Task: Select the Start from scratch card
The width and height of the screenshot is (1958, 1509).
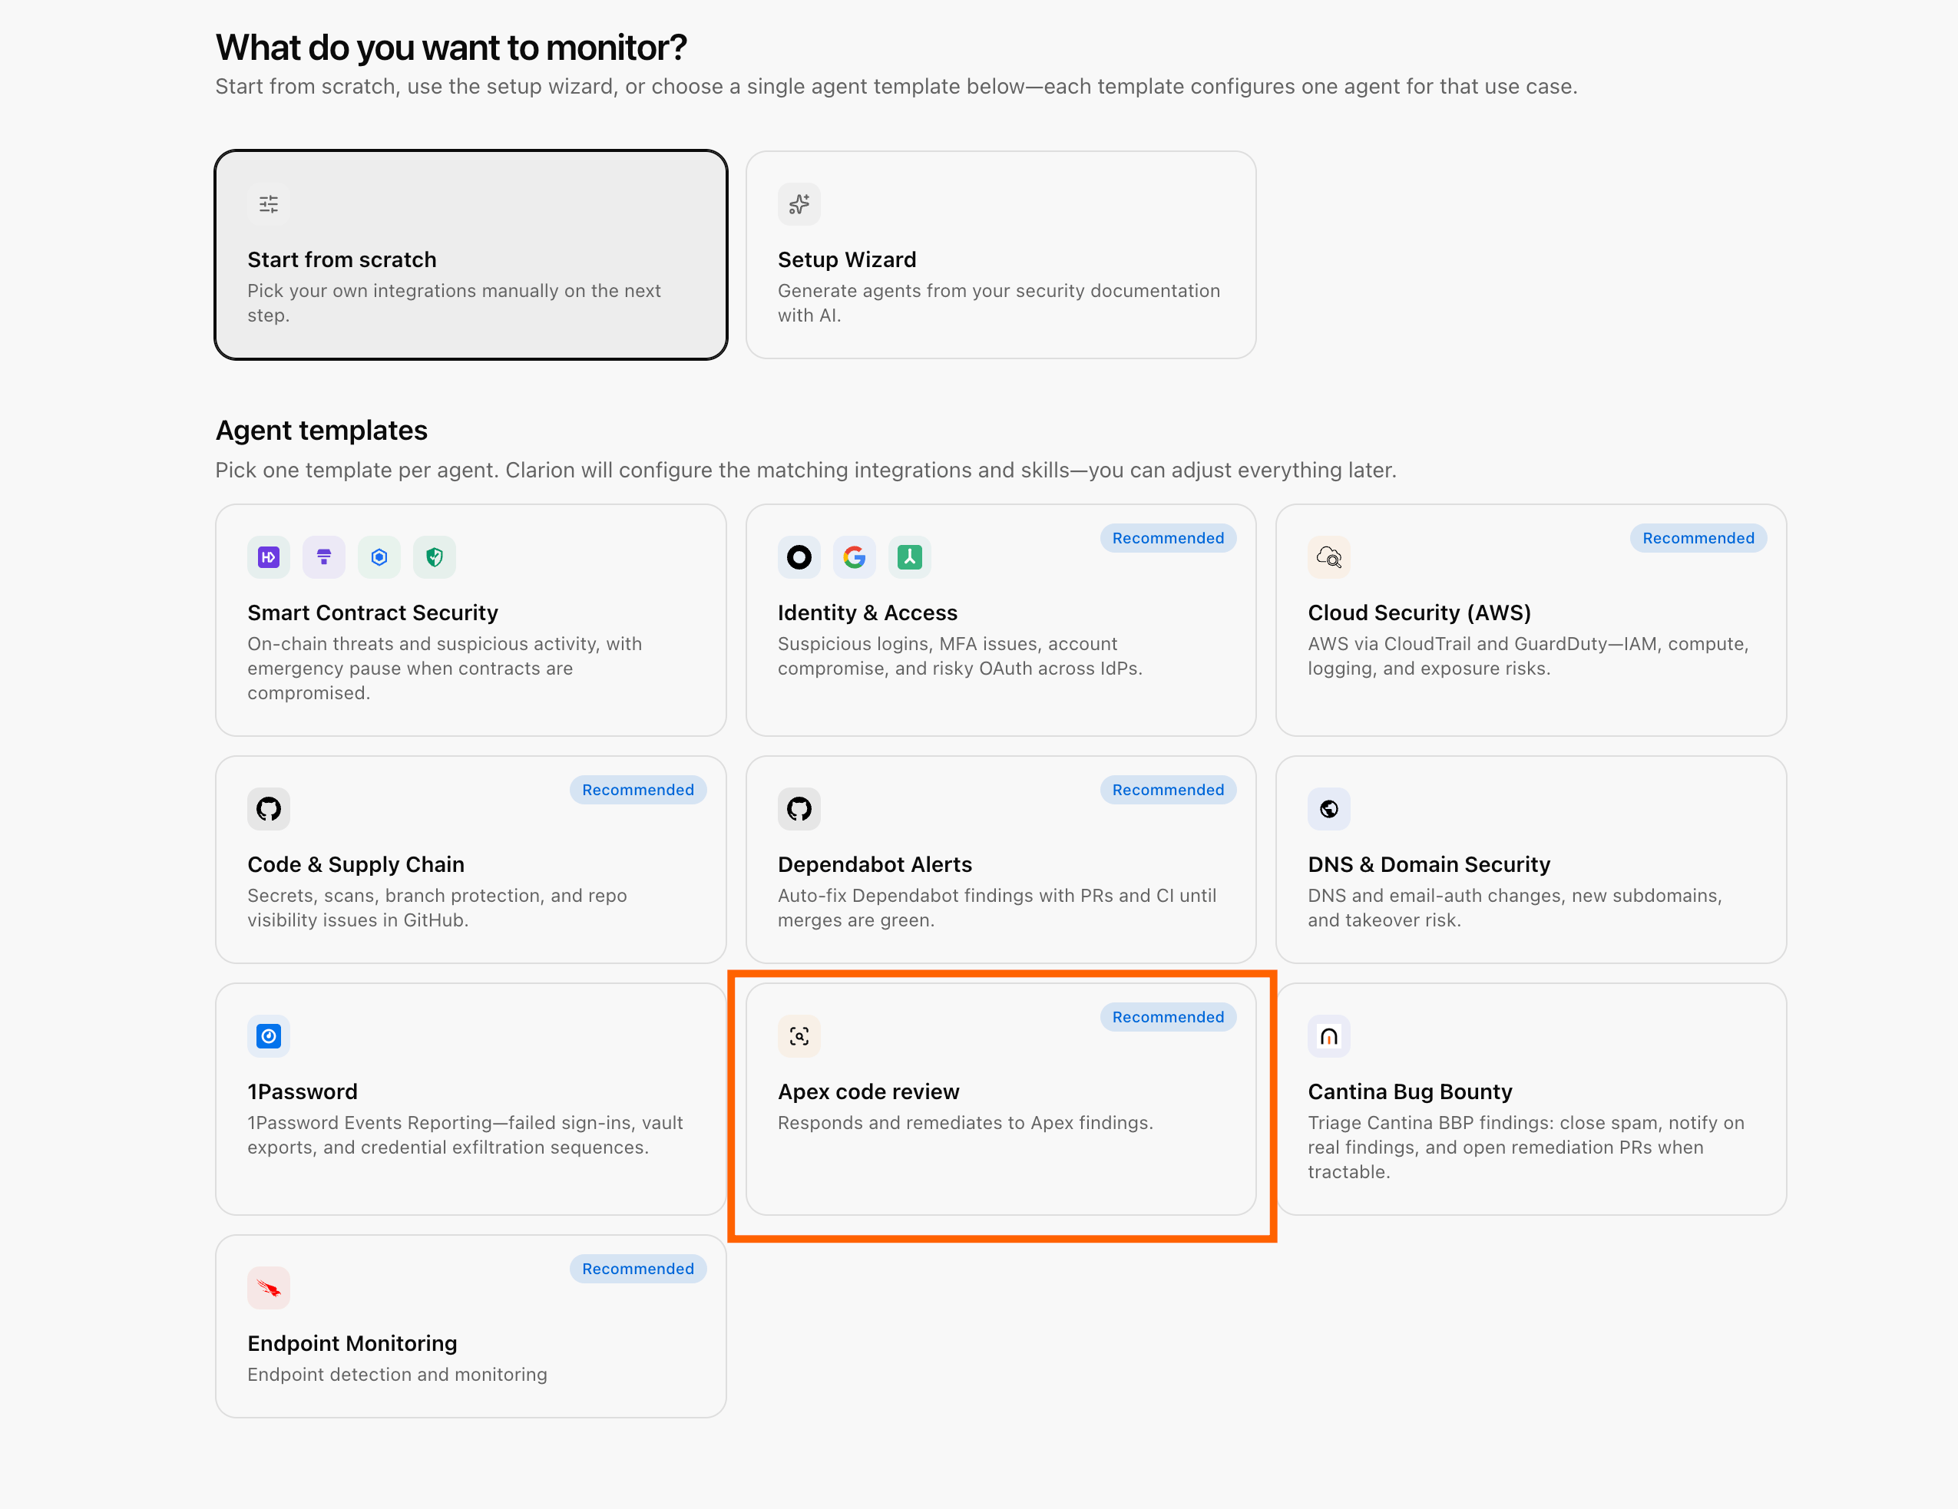Action: click(471, 256)
